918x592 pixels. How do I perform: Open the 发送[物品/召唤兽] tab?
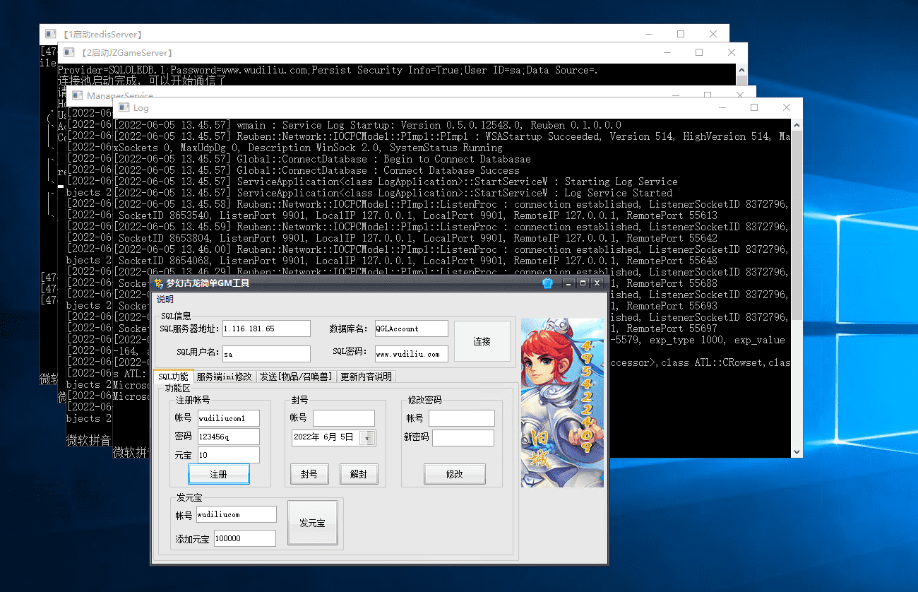pyautogui.click(x=296, y=377)
